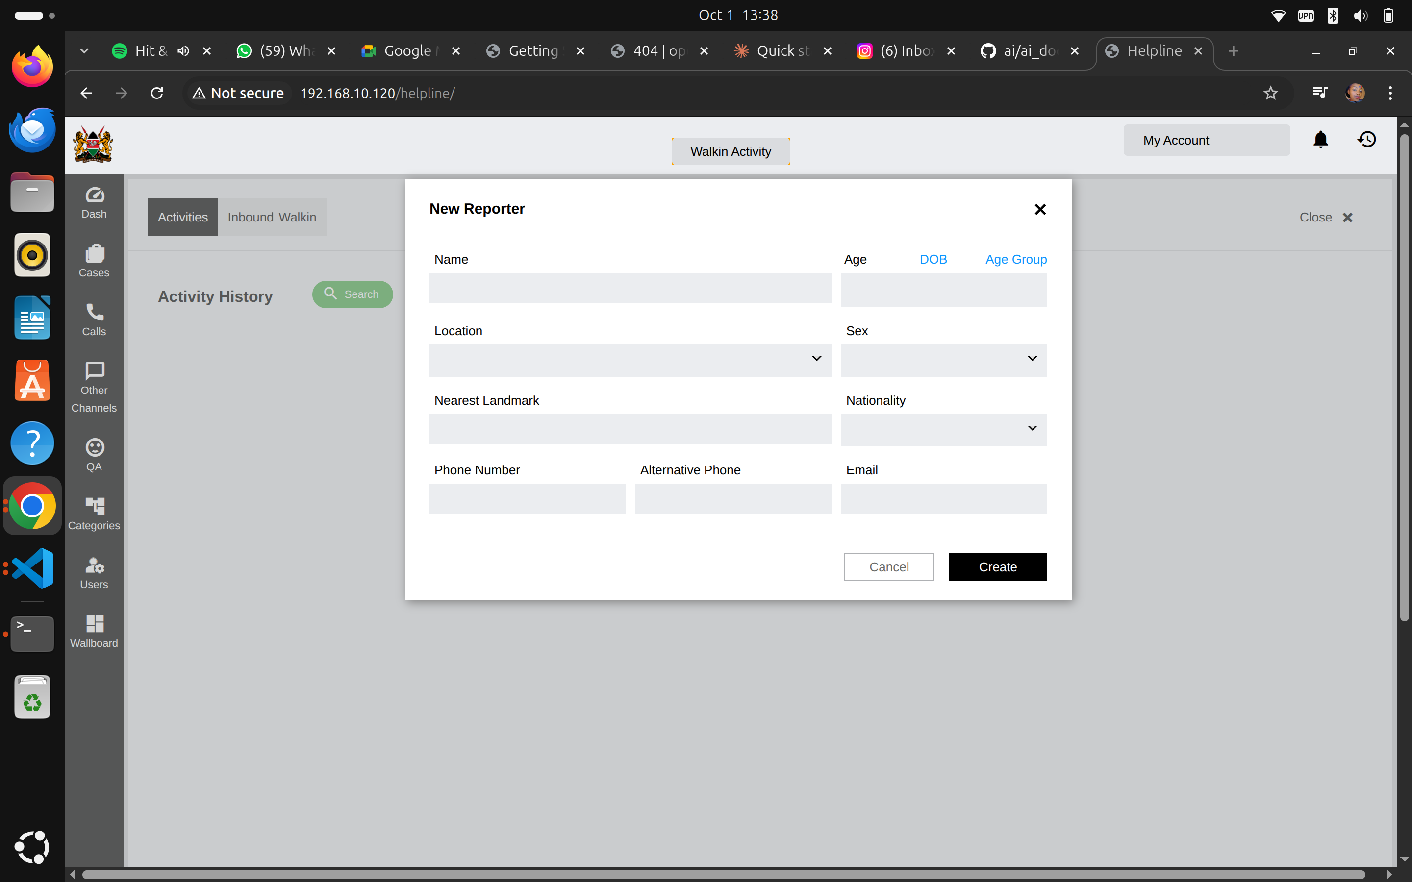
Task: Open the QA section icon
Action: (x=94, y=455)
